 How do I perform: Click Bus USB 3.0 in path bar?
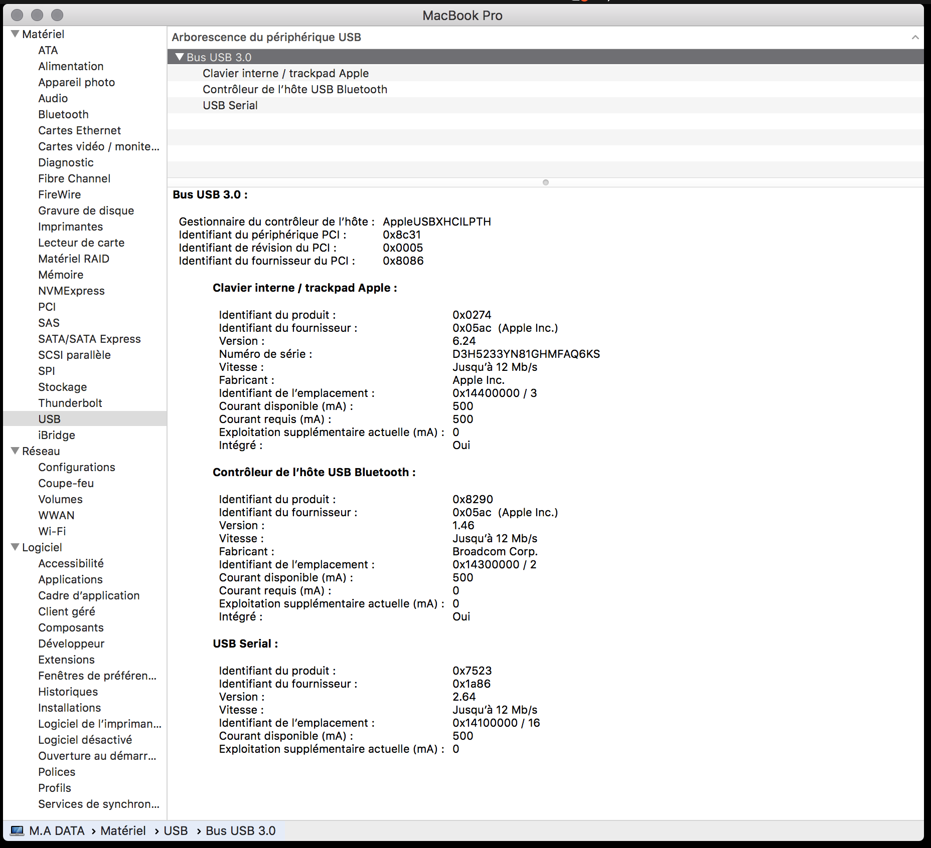241,830
